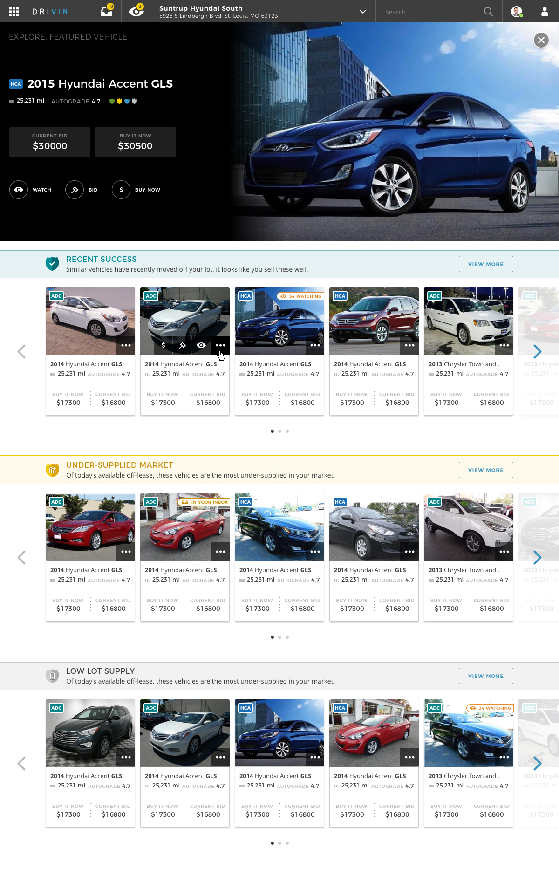
Task: Open the apps grid menu icon
Action: click(14, 12)
